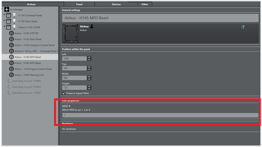Click icon of highlighted H145 MFD Bezel row
This screenshot has width=262, height=147.
tap(11, 57)
